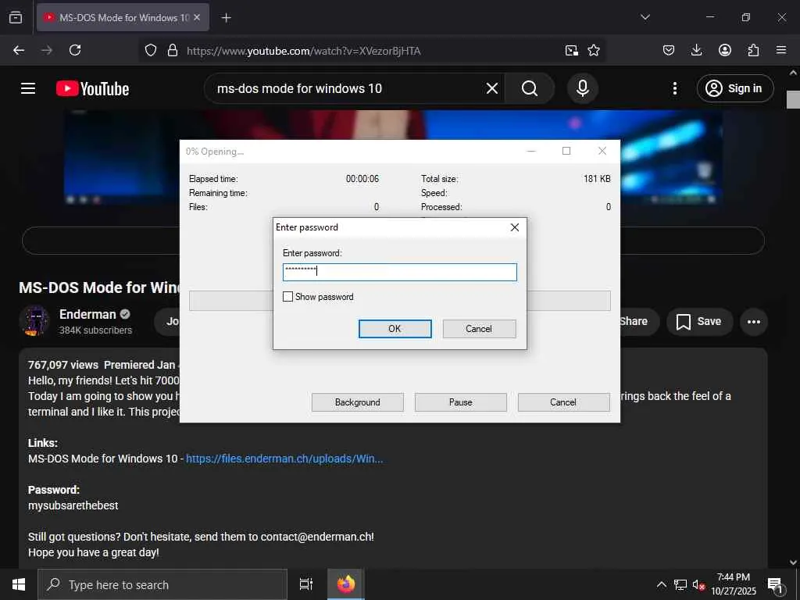Pause the extraction progress

coord(460,402)
